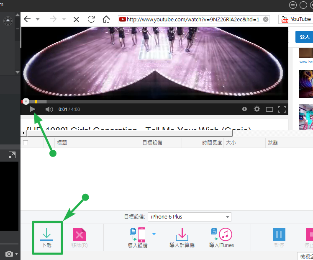Go to the browser home page icon
Image resolution: width=313 pixels, height=260 pixels.
click(106, 19)
